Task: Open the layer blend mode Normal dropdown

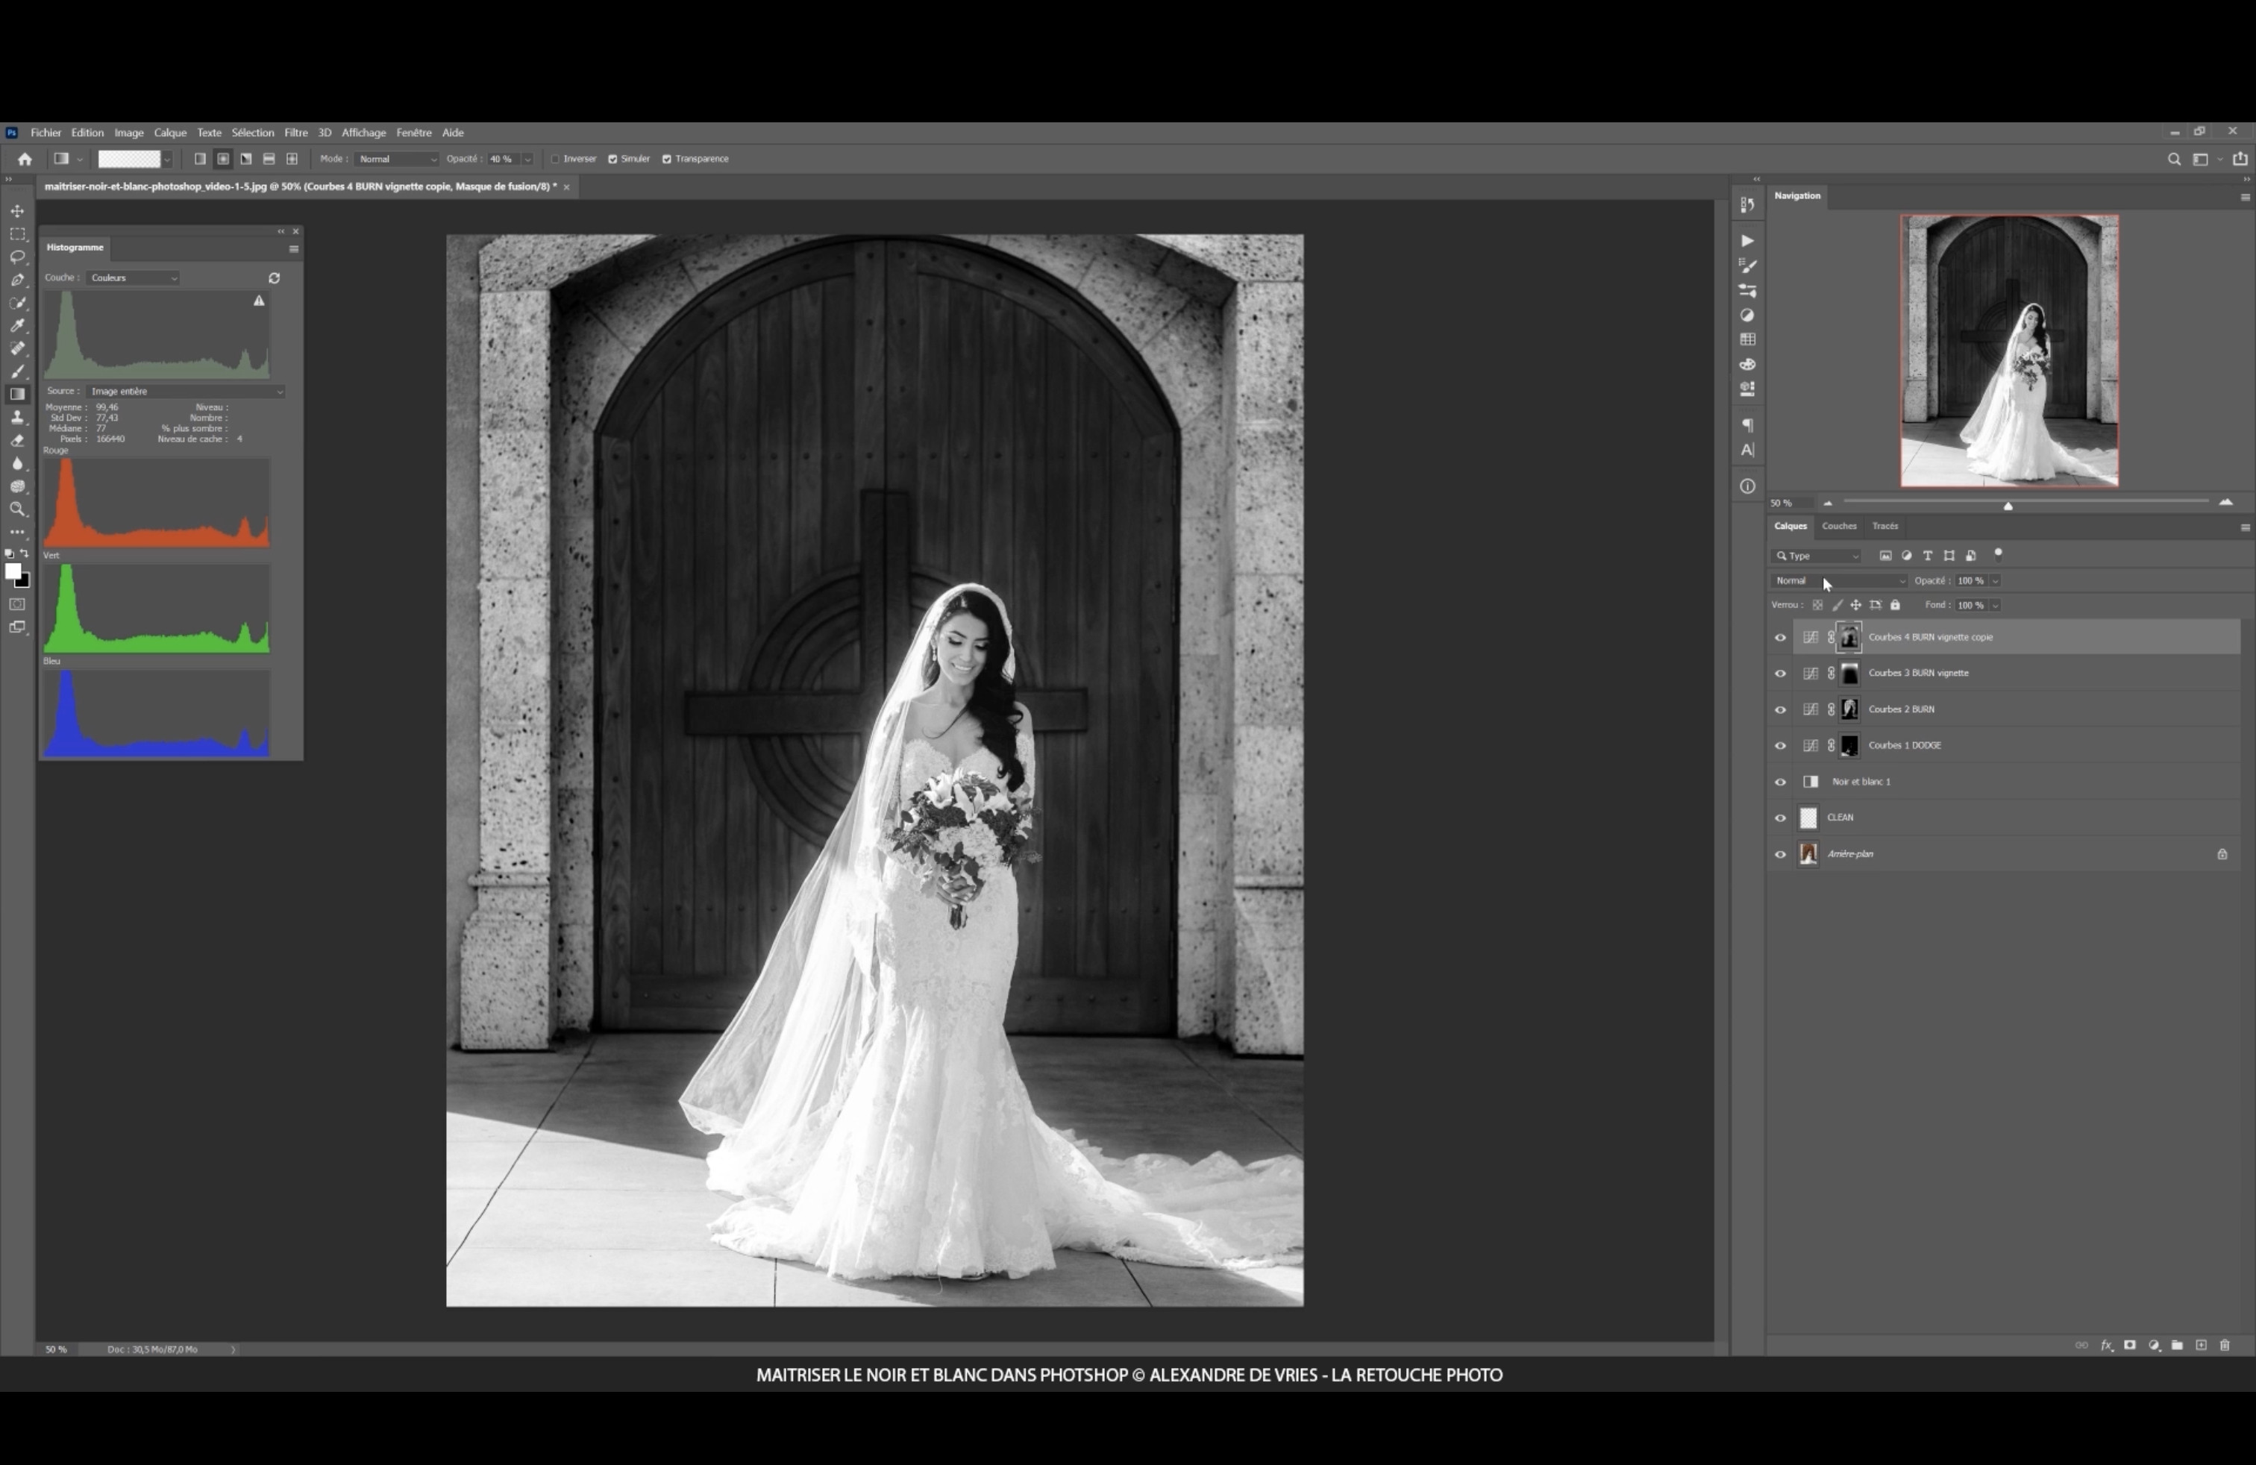Action: (x=1838, y=581)
